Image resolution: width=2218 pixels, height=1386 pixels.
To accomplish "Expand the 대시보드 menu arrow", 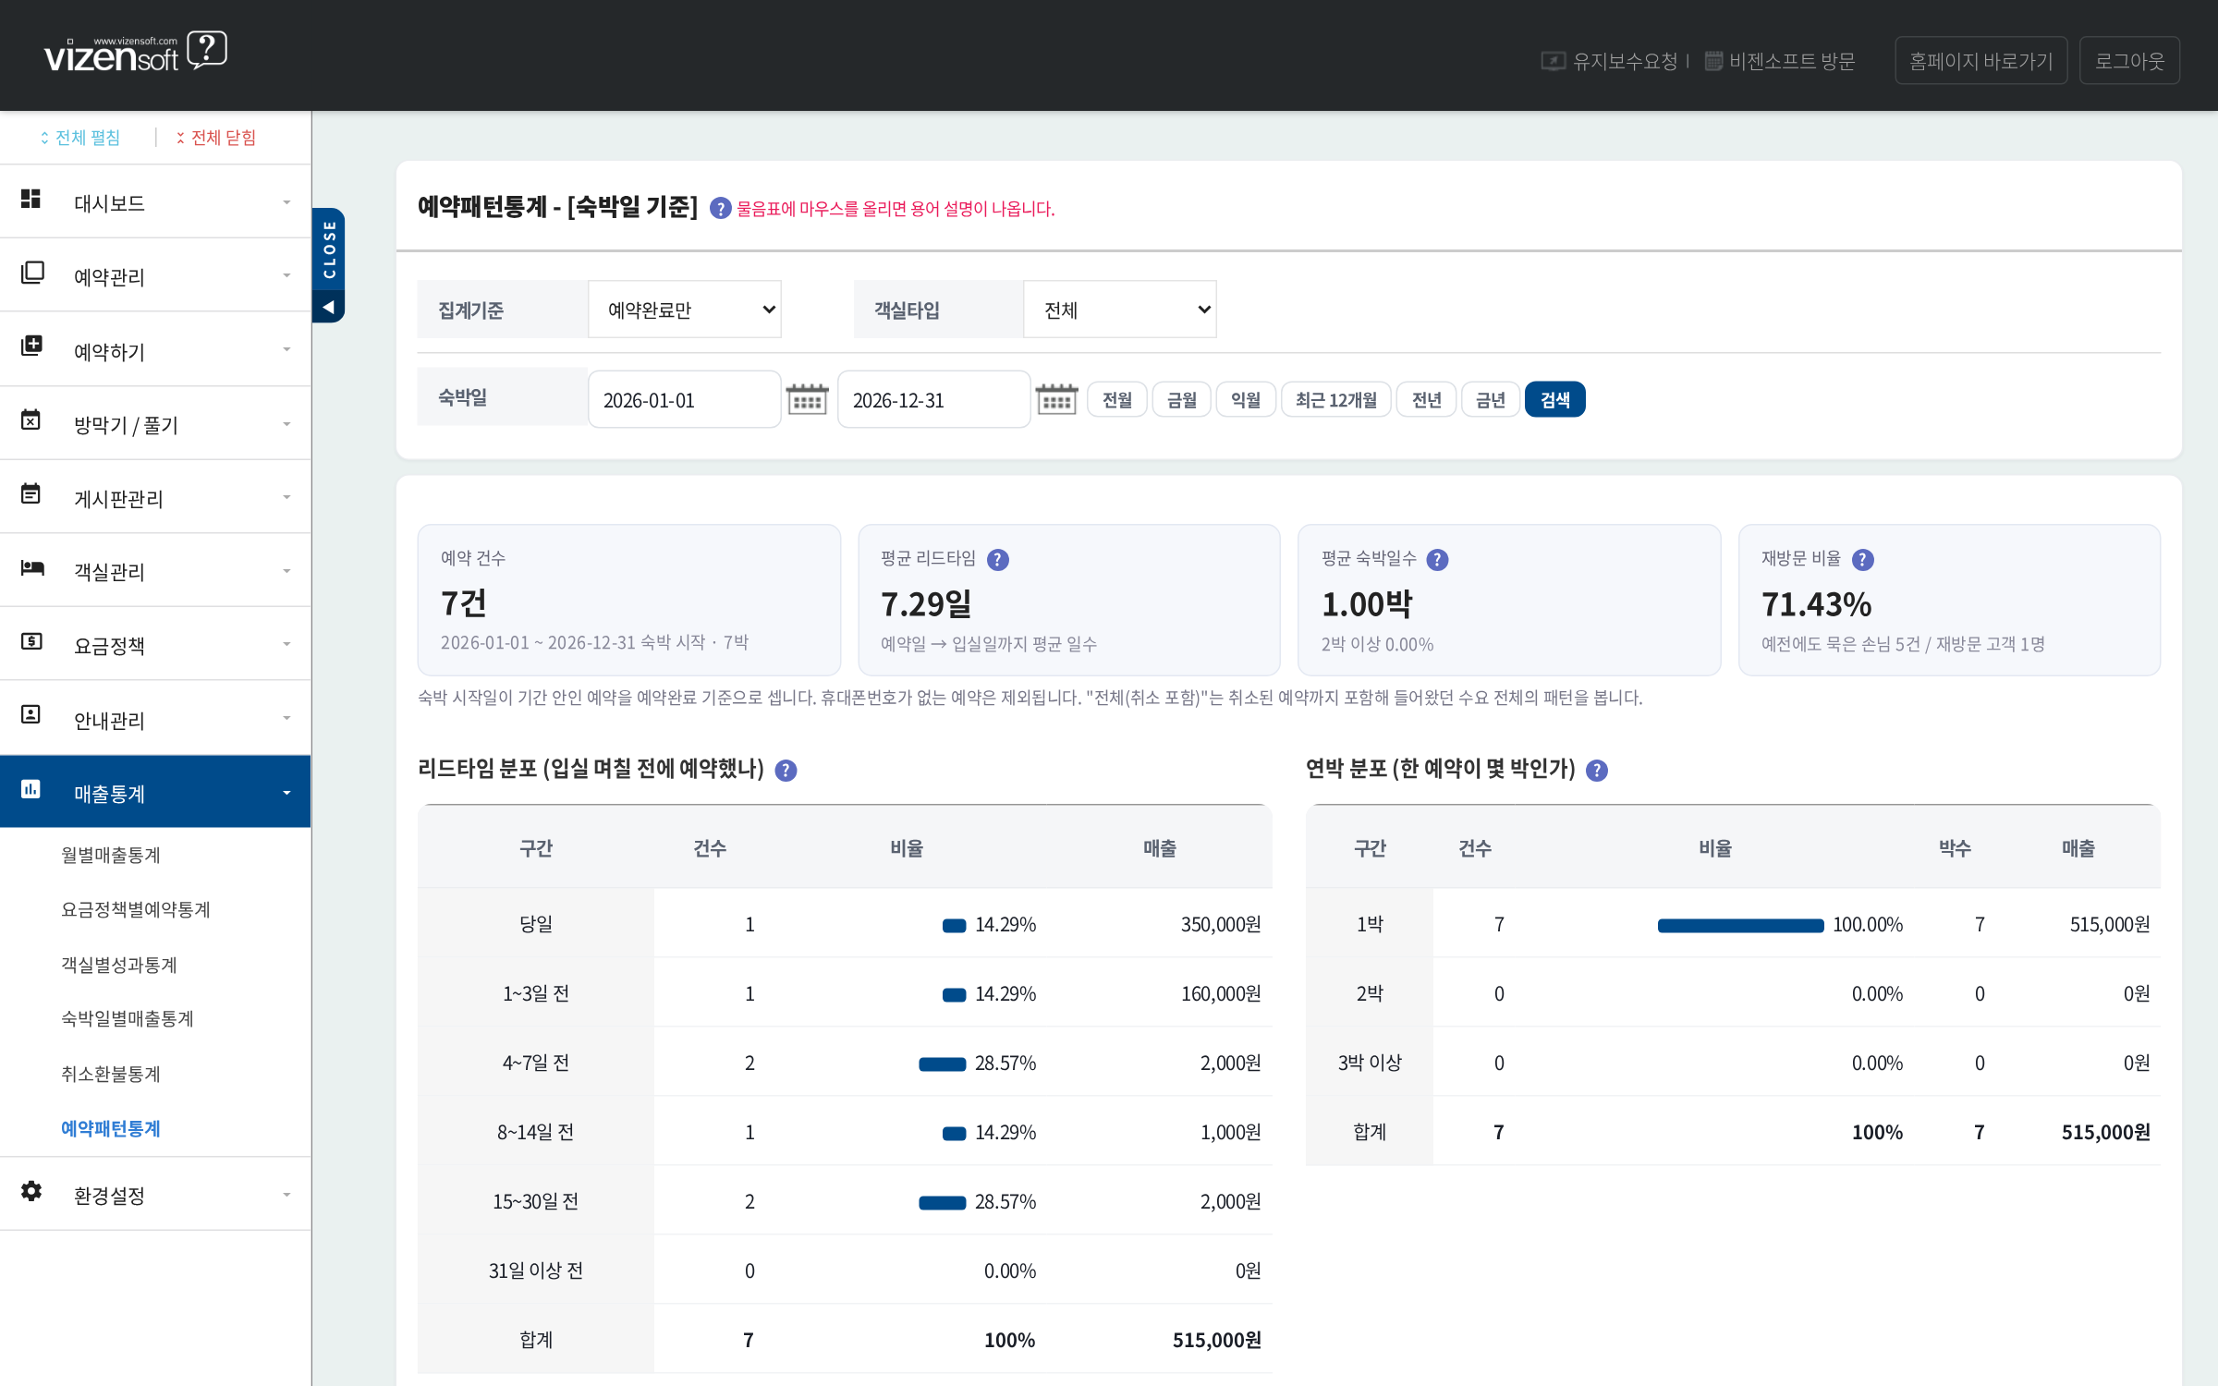I will (286, 202).
